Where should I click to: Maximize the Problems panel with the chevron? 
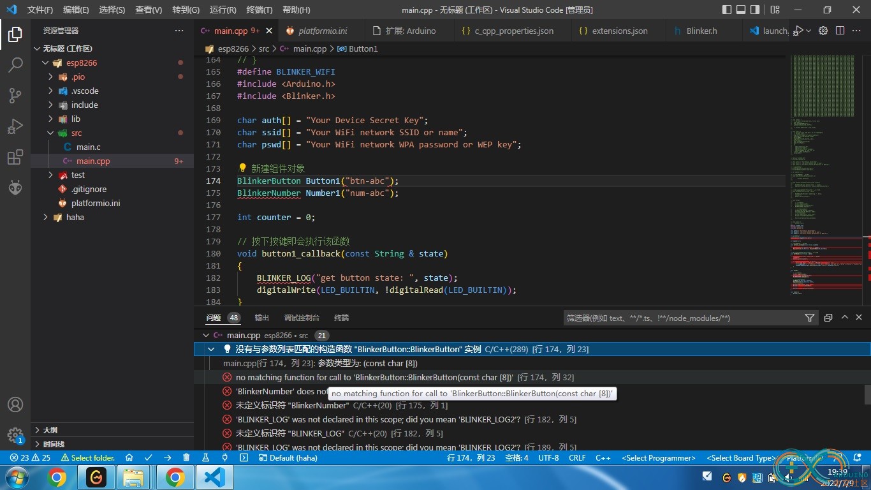[x=844, y=318]
